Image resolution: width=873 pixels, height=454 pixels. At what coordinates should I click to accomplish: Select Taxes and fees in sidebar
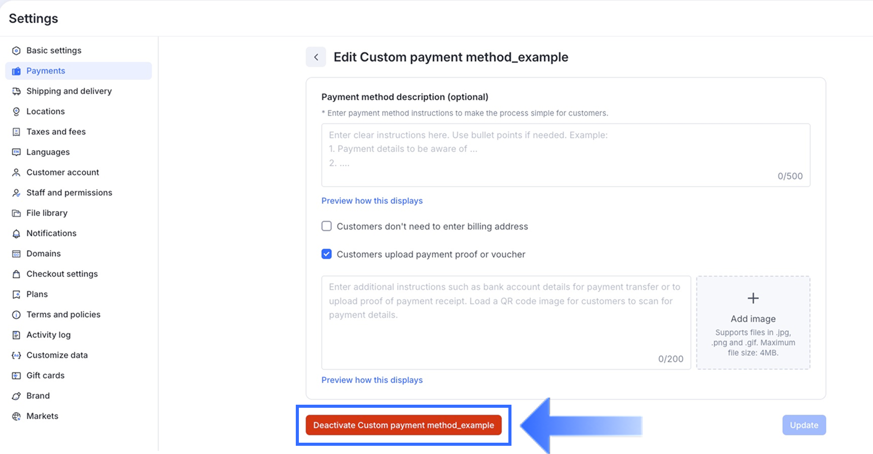(56, 131)
